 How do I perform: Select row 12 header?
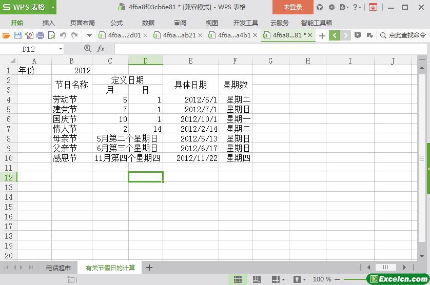(9, 177)
